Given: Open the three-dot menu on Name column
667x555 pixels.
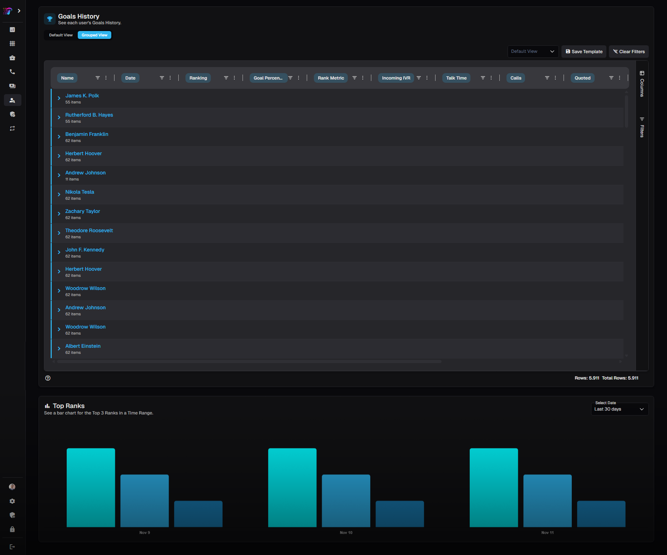Looking at the screenshot, I should [x=106, y=78].
